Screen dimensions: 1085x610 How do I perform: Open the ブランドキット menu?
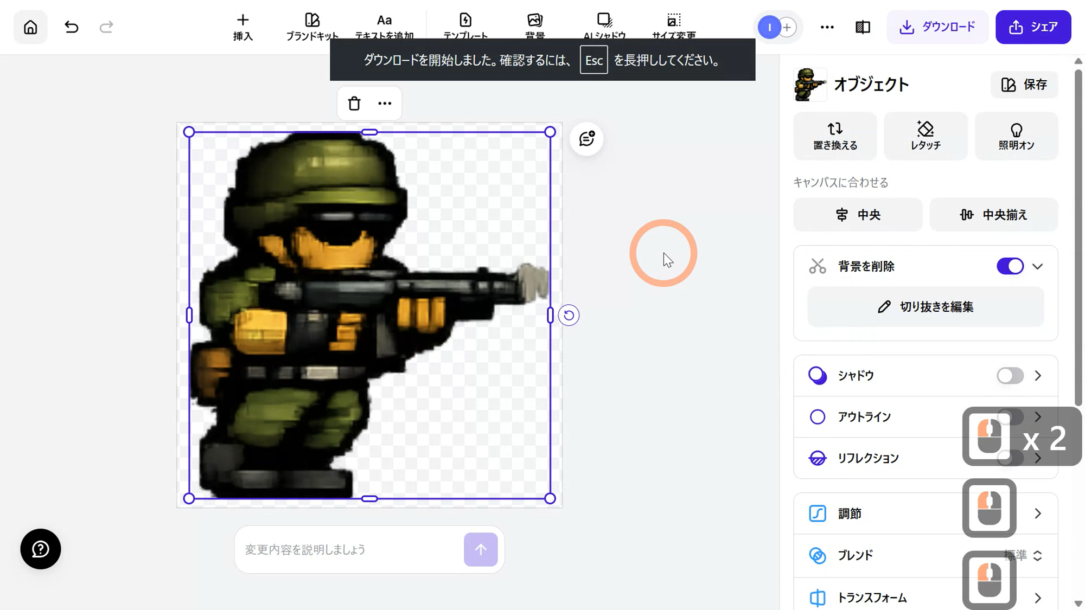tap(312, 27)
